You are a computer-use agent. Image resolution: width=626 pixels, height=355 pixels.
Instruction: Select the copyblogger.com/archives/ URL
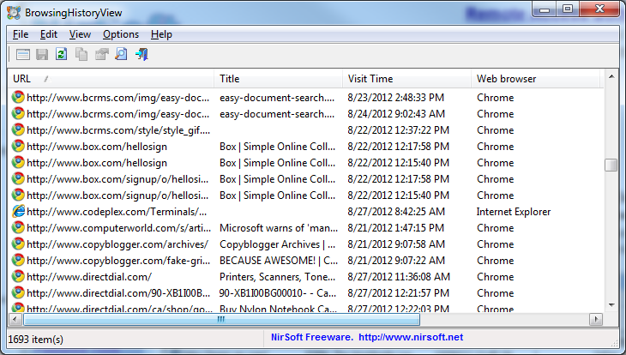click(x=117, y=244)
